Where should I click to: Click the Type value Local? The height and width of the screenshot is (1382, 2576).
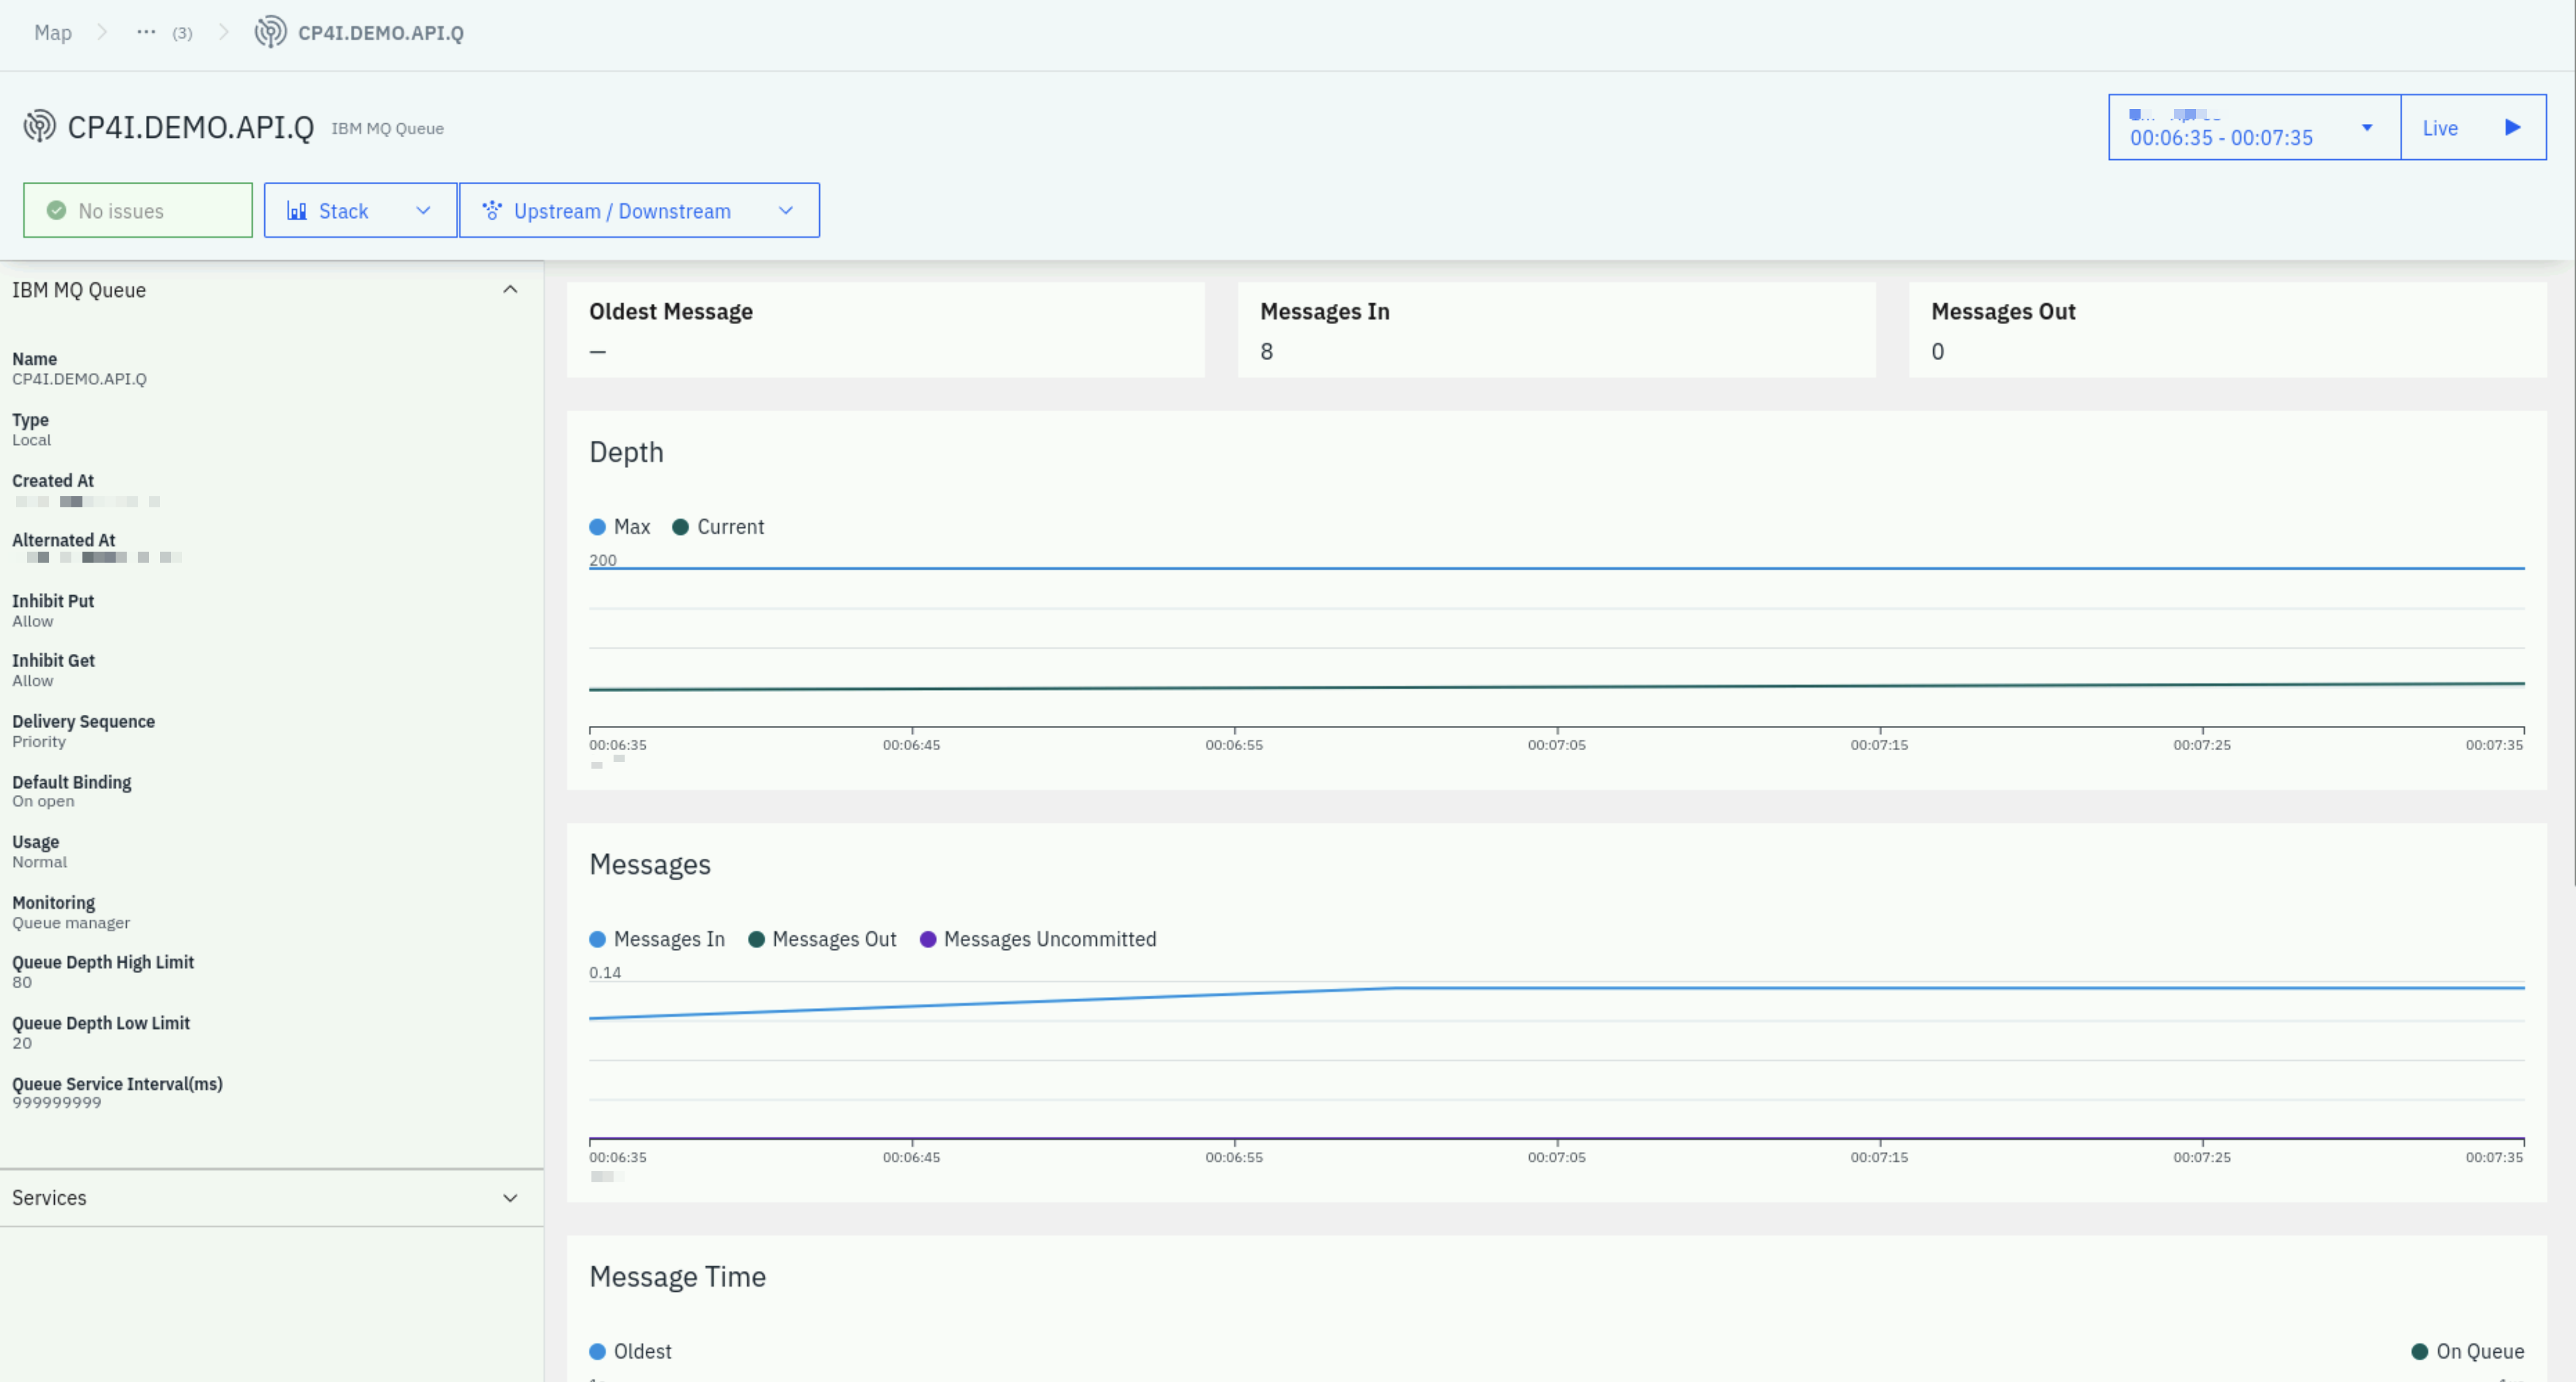[31, 440]
